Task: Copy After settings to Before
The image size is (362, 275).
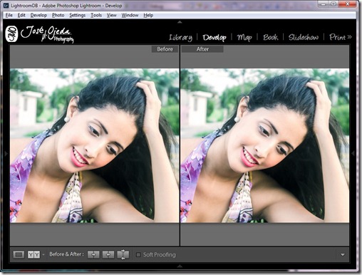Action: 108,254
